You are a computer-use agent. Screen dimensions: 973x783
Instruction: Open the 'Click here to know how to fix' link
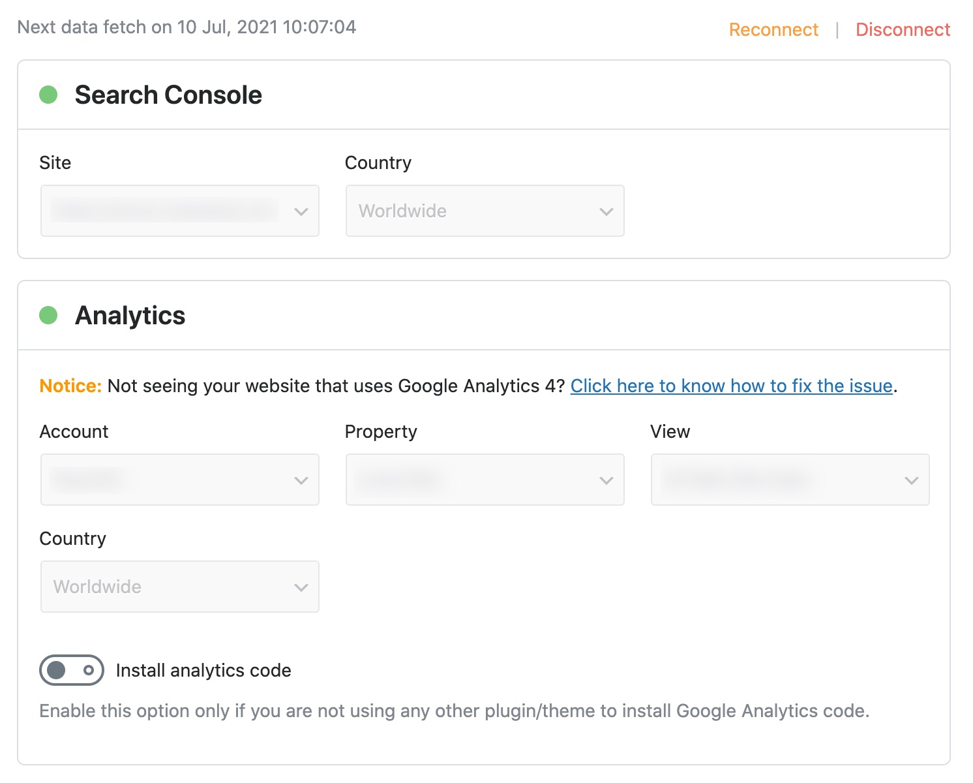tap(731, 386)
